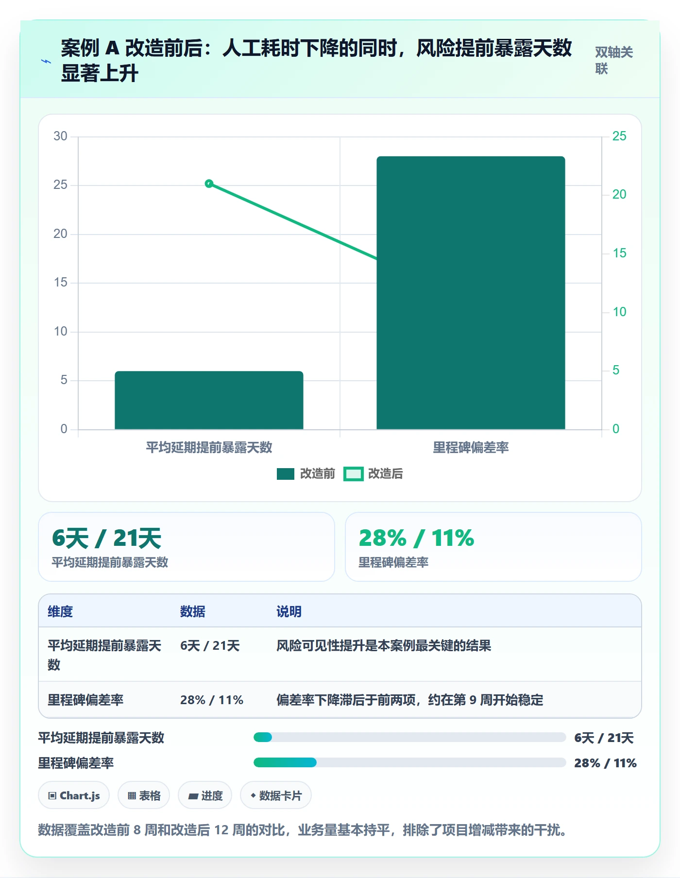Image resolution: width=680 pixels, height=878 pixels.
Task: Click the 维度 table column header
Action: tap(60, 611)
